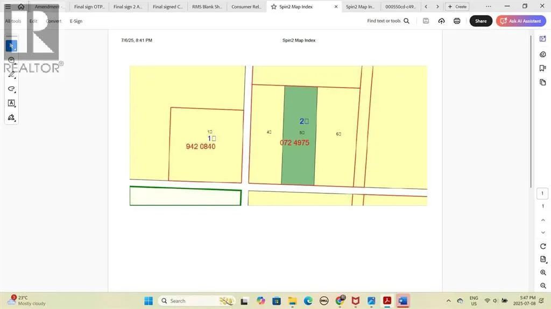Screen dimensions: 551x309
Task: Click the Find text or tools search
Action: [x=388, y=21]
